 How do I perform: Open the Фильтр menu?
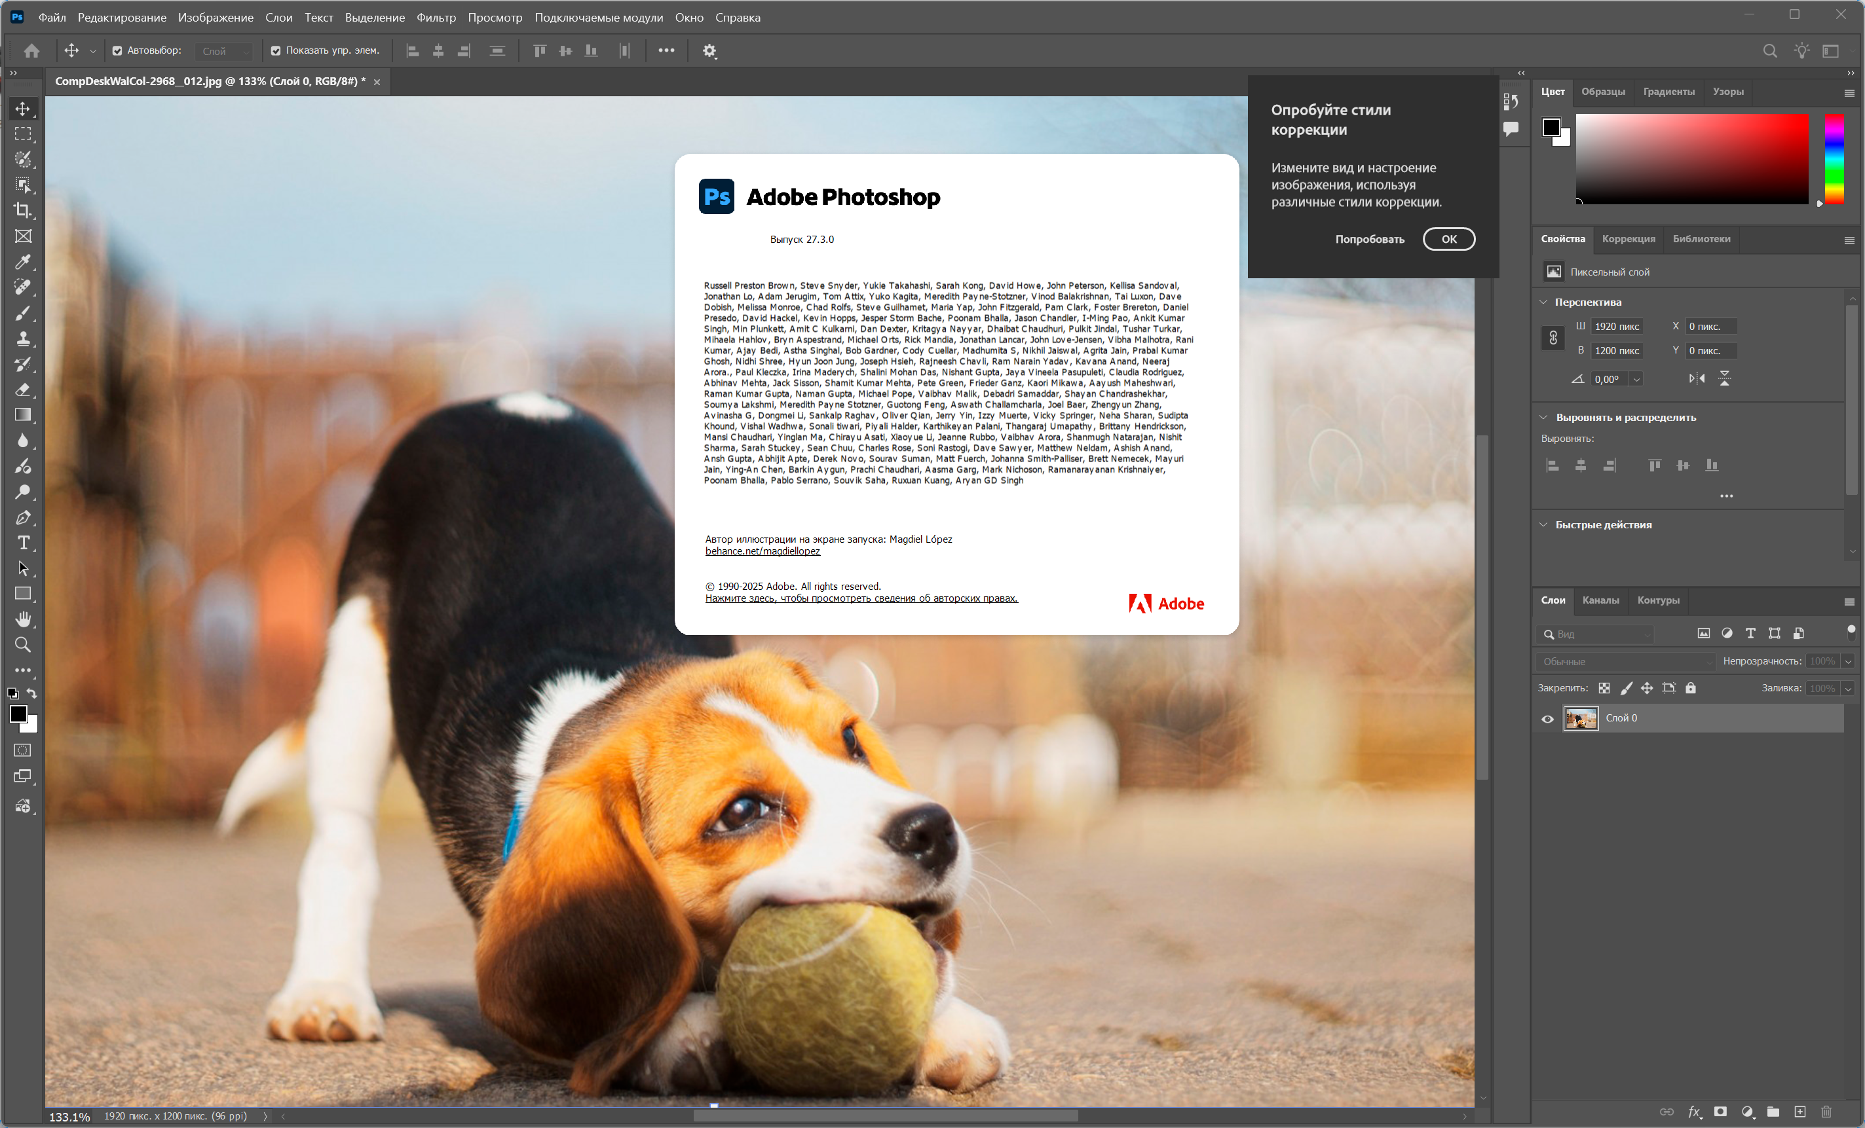[x=436, y=18]
